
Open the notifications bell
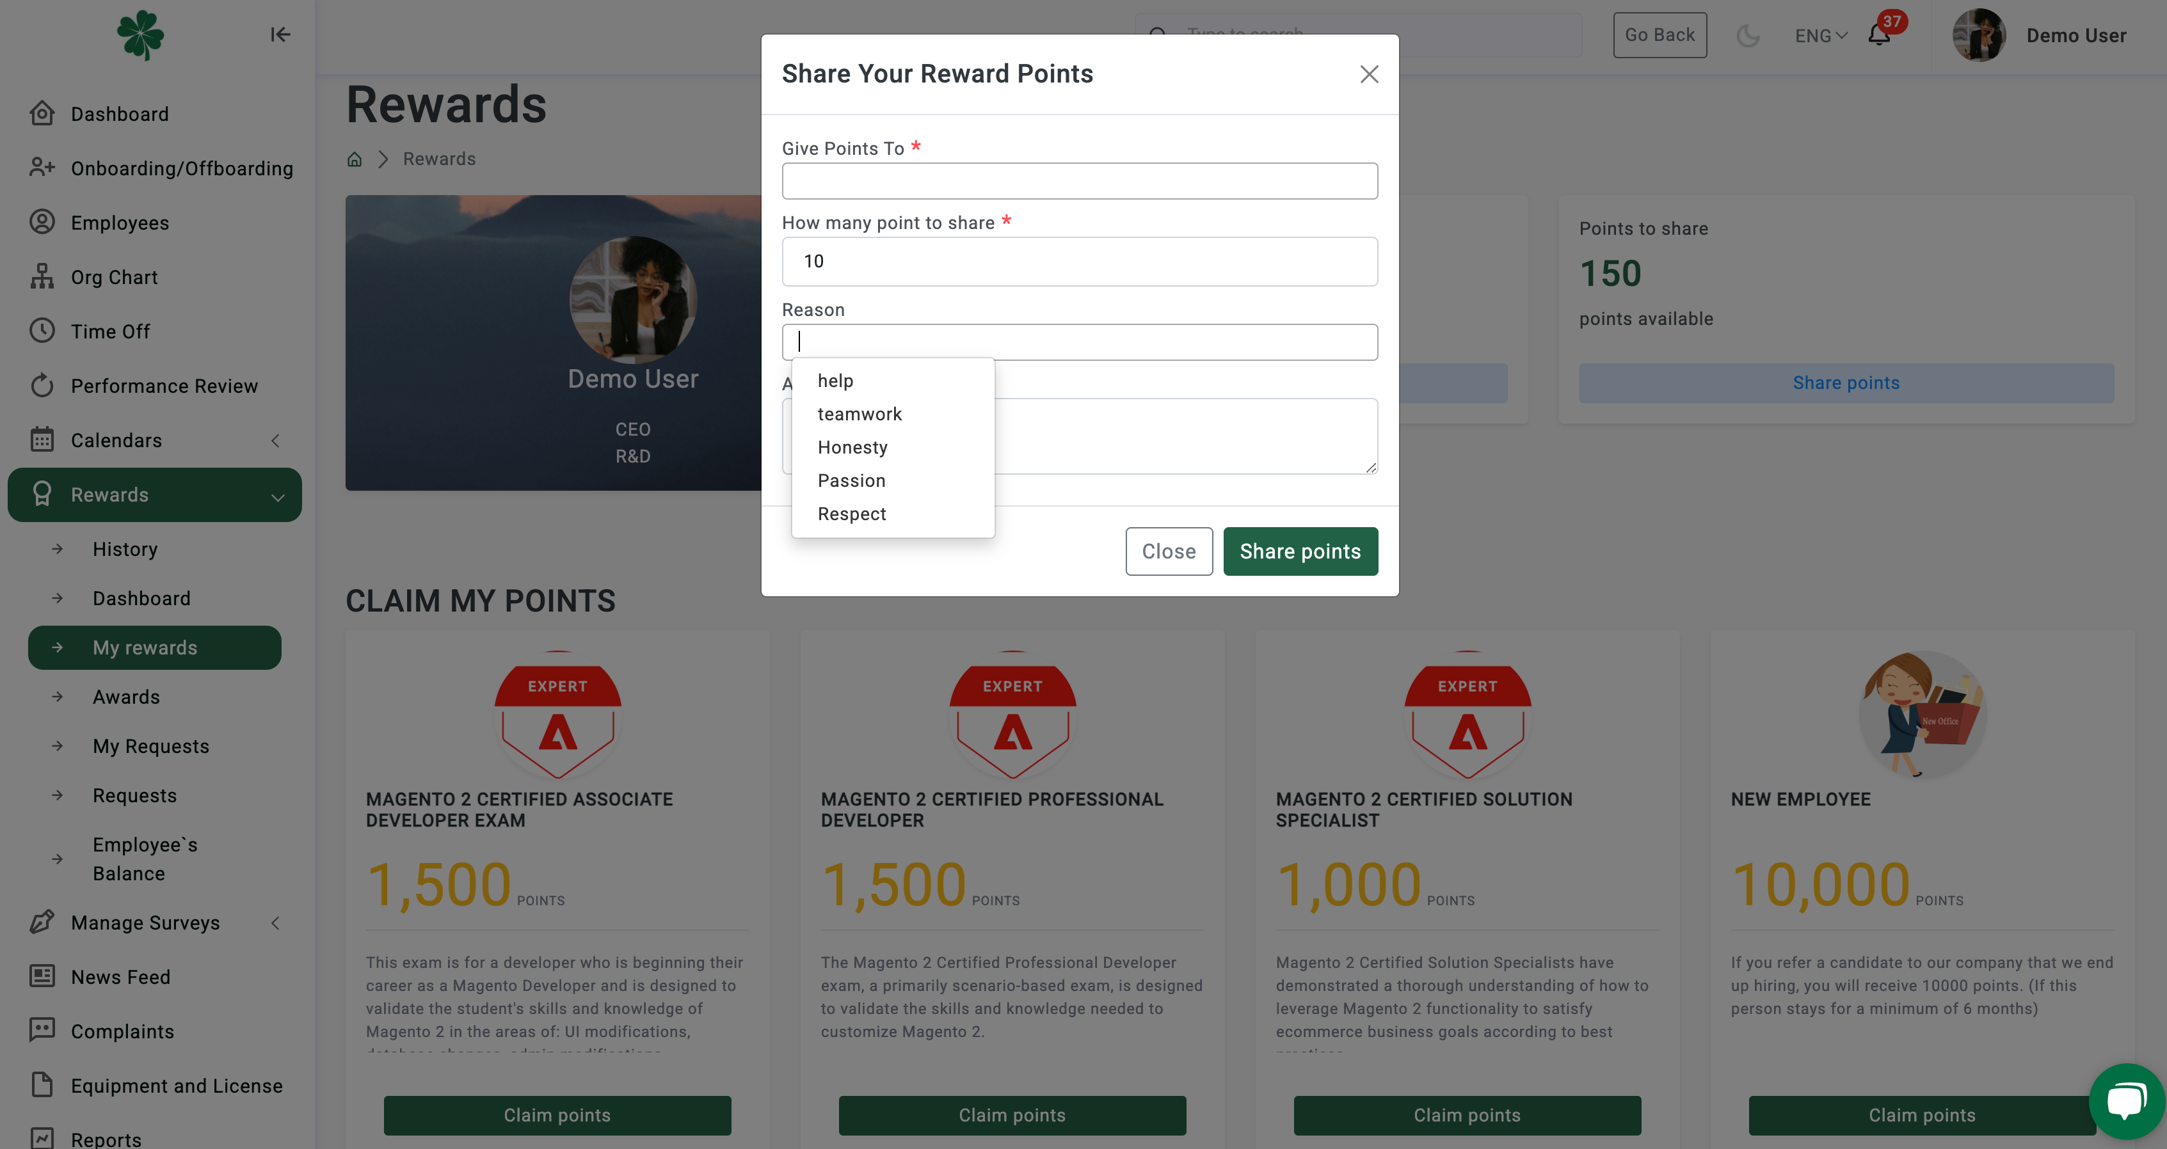(1878, 35)
